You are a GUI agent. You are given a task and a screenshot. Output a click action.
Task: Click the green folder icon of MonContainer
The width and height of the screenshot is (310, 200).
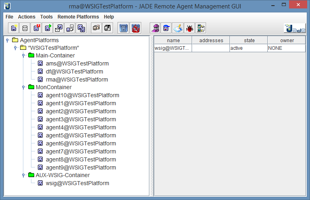pos(31,87)
